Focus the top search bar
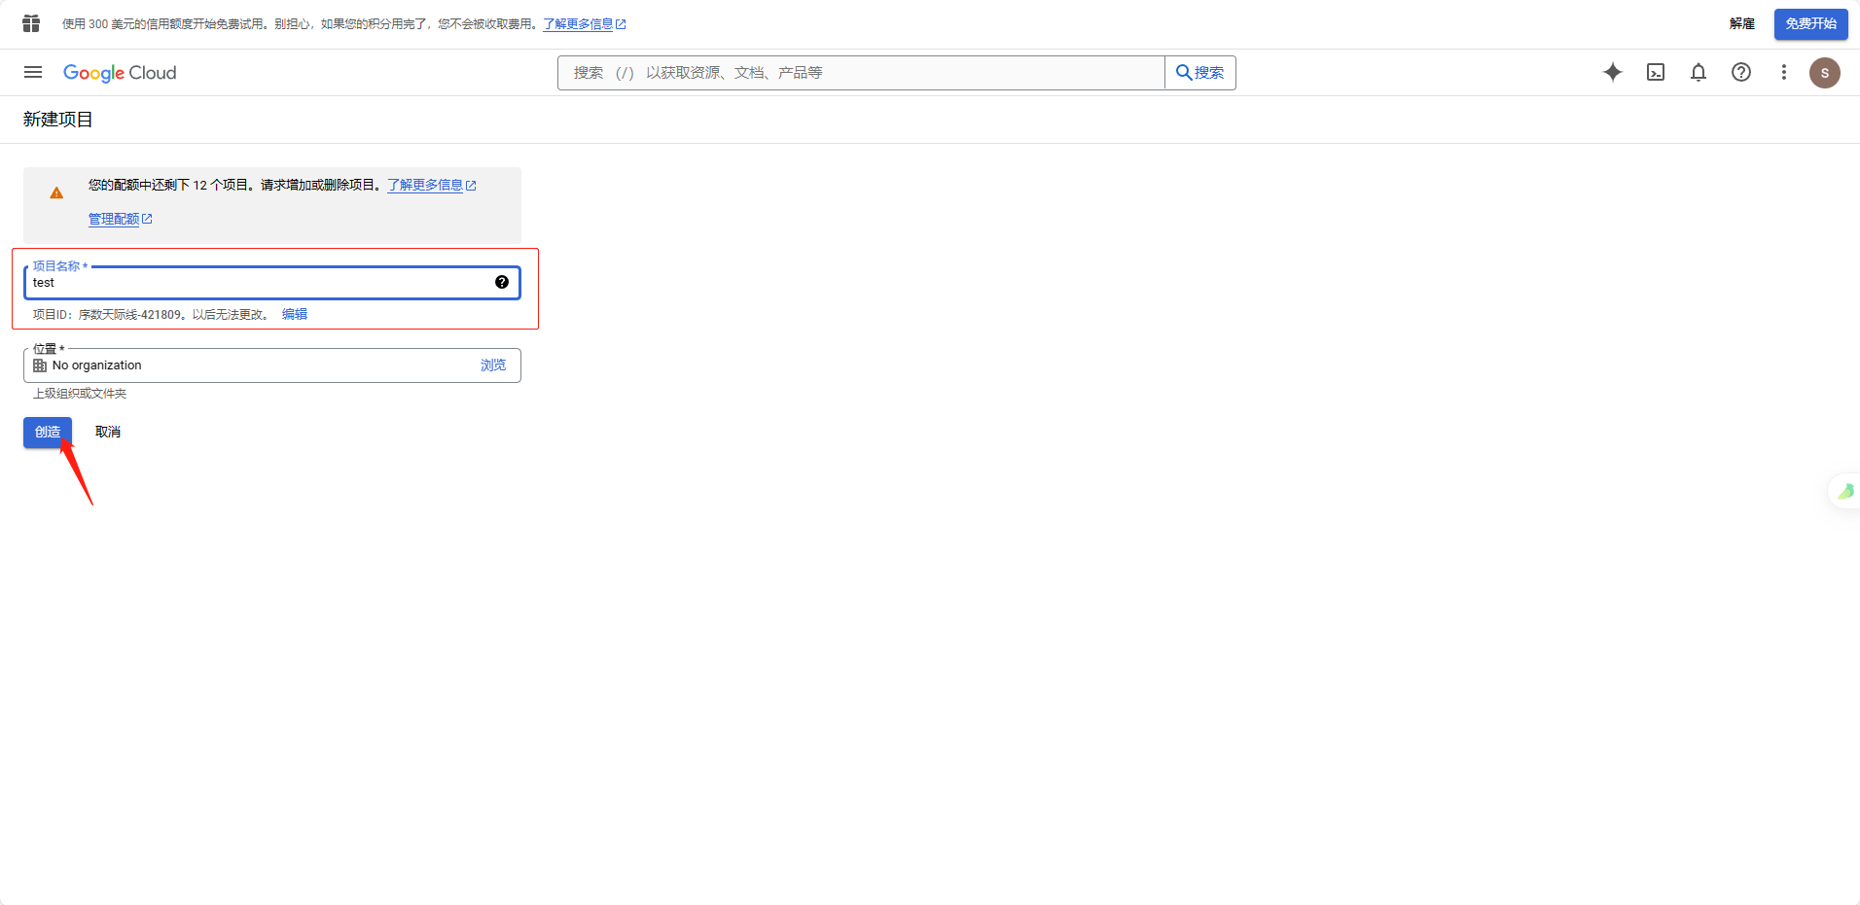The image size is (1860, 905). tap(861, 73)
